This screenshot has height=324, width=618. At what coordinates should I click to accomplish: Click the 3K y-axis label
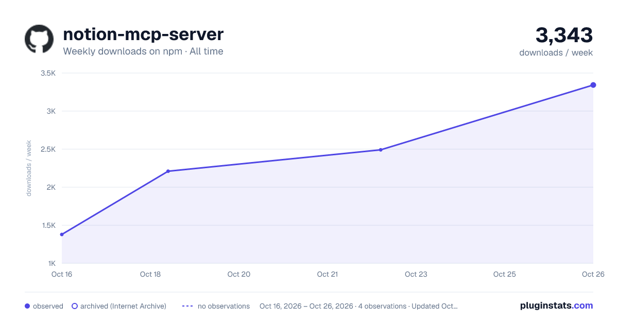51,111
